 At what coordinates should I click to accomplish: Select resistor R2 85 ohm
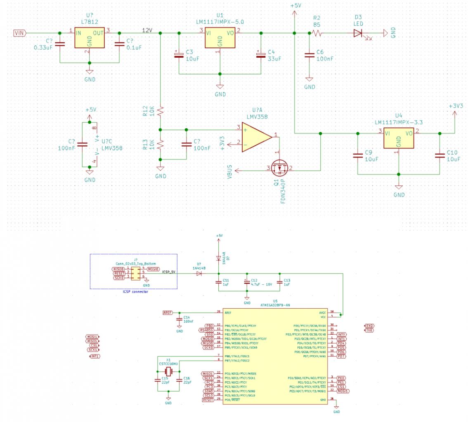click(x=317, y=33)
